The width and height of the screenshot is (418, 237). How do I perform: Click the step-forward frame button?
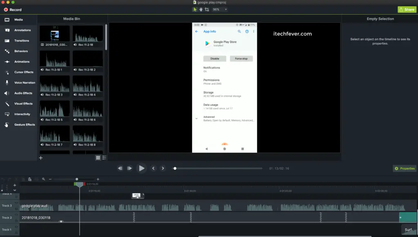129,168
